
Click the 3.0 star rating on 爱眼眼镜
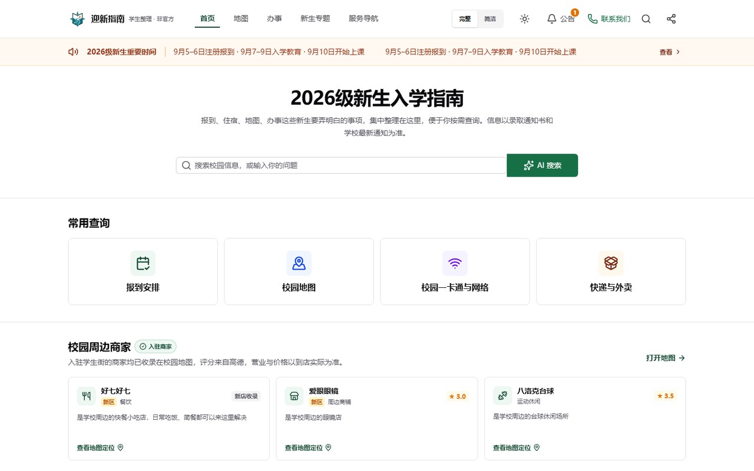[x=457, y=396]
